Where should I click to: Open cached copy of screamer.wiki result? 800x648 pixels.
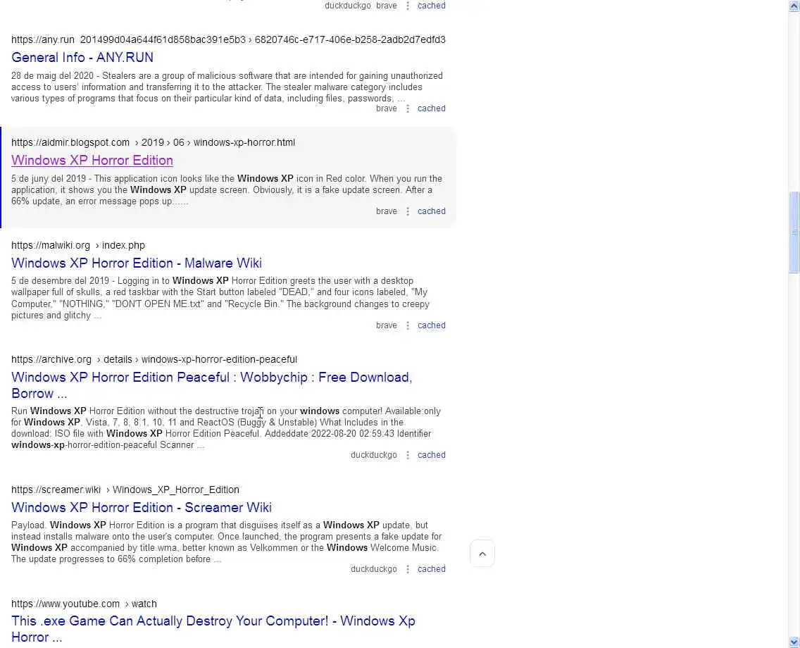coord(431,569)
